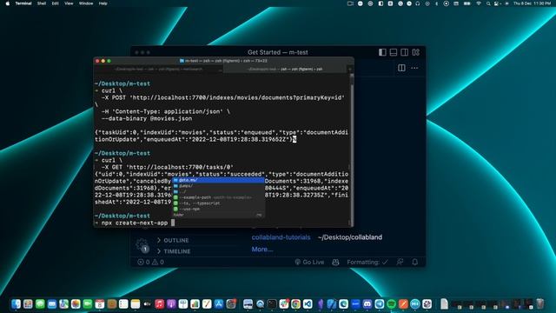
Task: Open the Terminal app menu
Action: point(23,3)
